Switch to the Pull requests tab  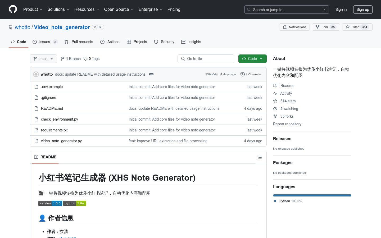click(x=79, y=42)
